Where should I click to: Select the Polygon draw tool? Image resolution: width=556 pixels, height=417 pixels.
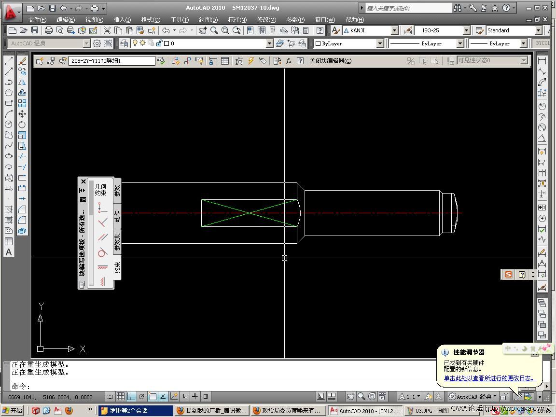(9, 93)
